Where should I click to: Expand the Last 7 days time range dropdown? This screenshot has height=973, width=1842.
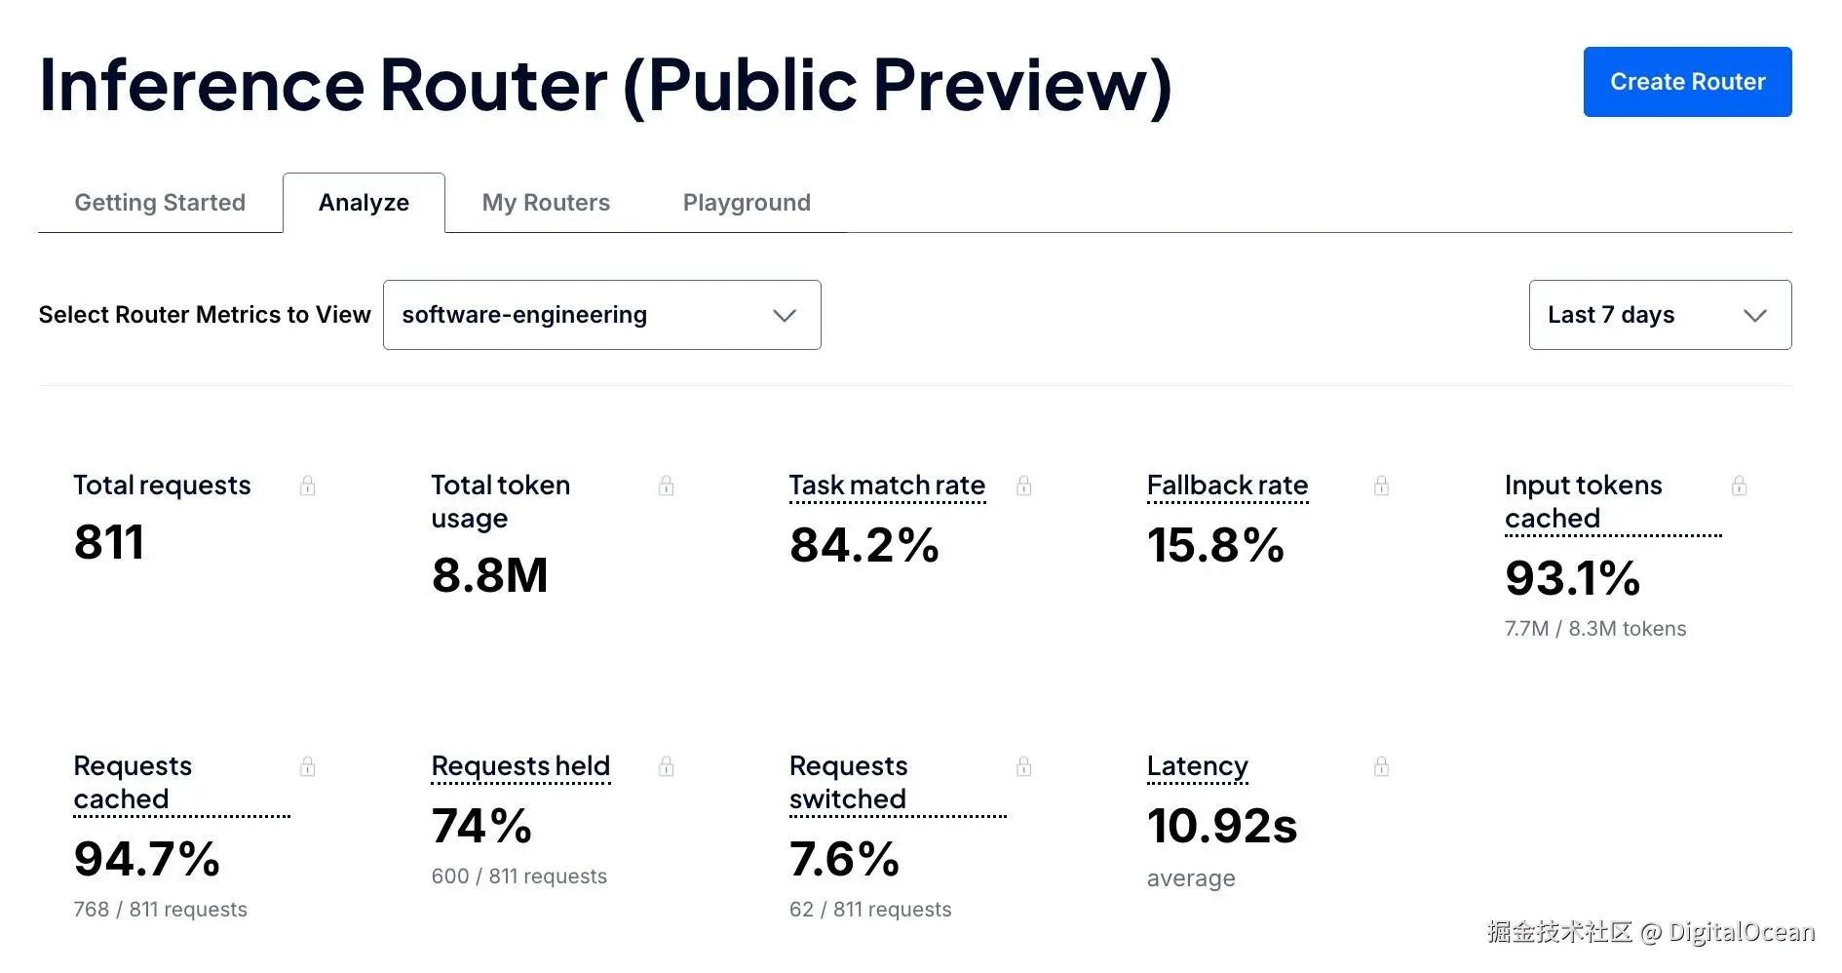pyautogui.click(x=1660, y=315)
